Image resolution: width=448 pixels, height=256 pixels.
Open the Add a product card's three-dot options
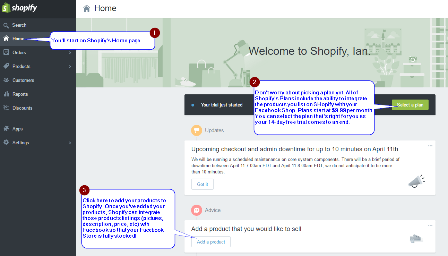click(x=430, y=225)
